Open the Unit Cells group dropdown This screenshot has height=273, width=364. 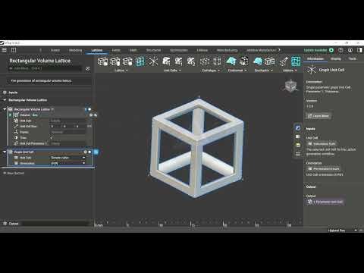(x=172, y=71)
